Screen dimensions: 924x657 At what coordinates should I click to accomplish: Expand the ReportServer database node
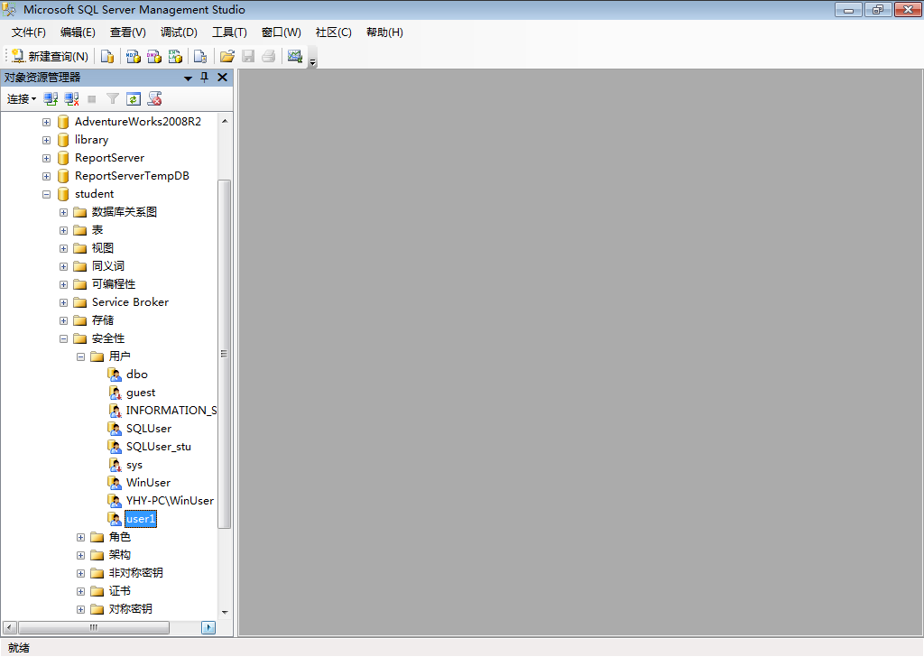click(x=47, y=158)
